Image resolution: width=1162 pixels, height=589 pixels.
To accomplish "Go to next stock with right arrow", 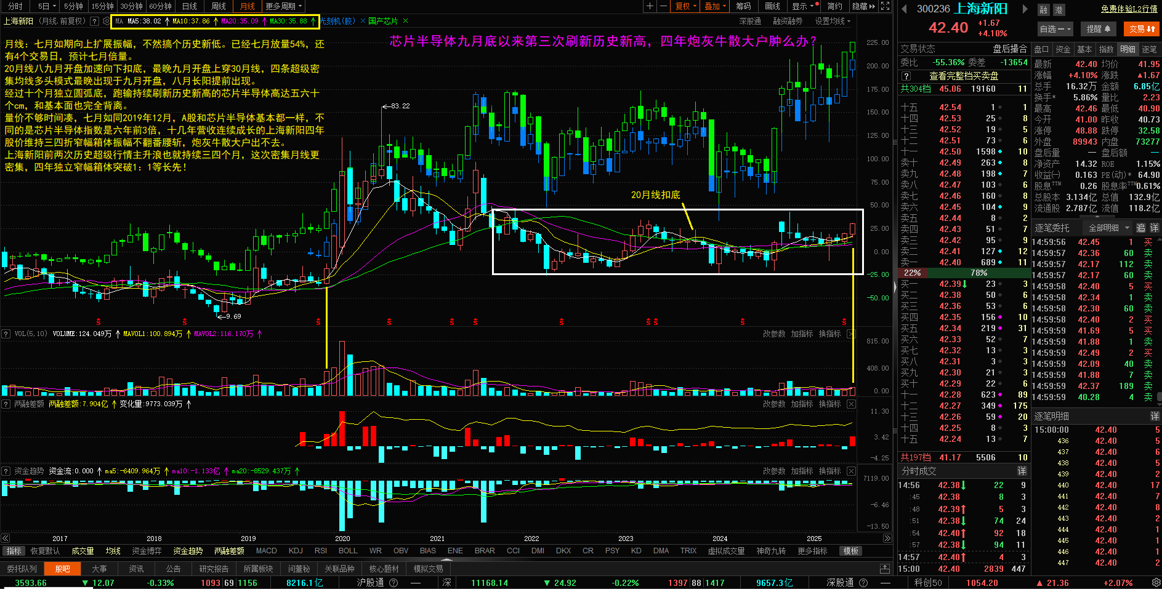I will 1025,9.
